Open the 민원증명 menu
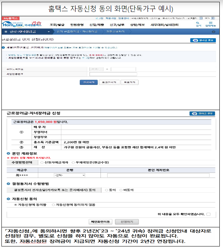 pos(77,25)
